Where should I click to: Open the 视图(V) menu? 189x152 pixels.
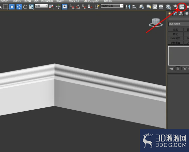click(x=5, y=1)
